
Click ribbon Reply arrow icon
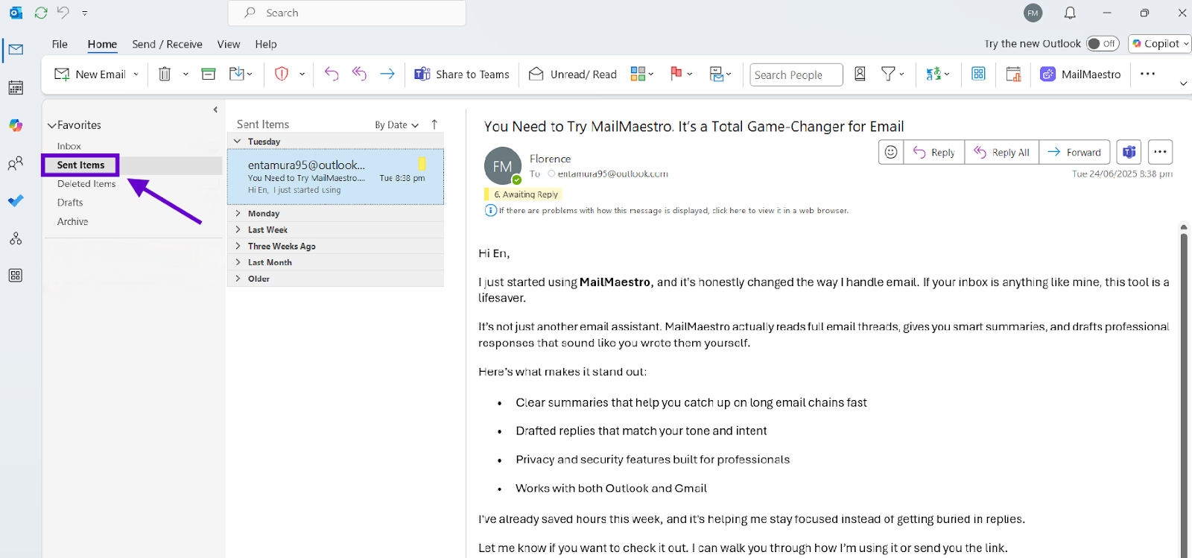tap(332, 74)
